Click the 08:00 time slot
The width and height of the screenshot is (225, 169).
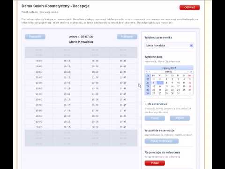click(x=39, y=61)
